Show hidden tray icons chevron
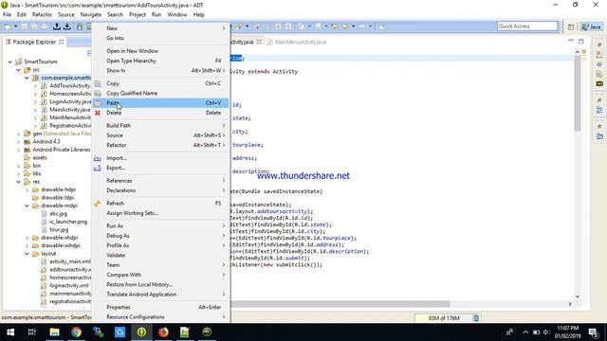The width and height of the screenshot is (607, 341). click(525, 332)
